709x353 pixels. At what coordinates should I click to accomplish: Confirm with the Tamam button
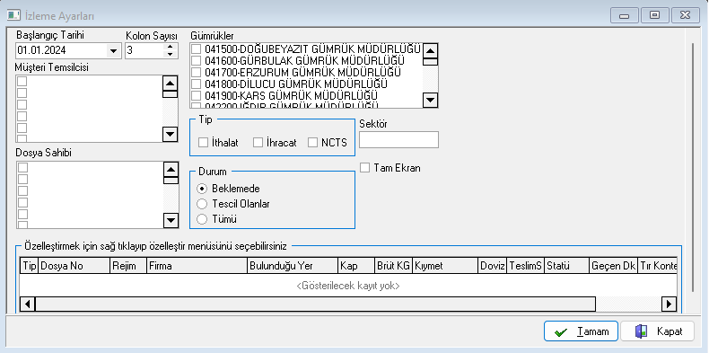581,331
